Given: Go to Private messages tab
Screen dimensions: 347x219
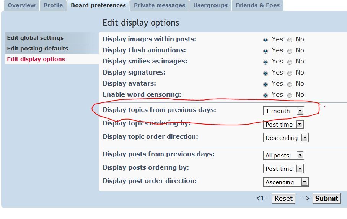Looking at the screenshot, I should tap(159, 5).
